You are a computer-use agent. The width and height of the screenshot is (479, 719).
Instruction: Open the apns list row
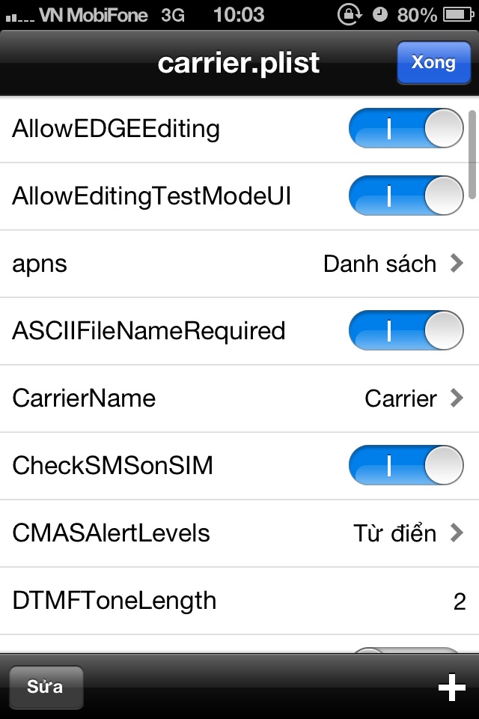pos(239,264)
